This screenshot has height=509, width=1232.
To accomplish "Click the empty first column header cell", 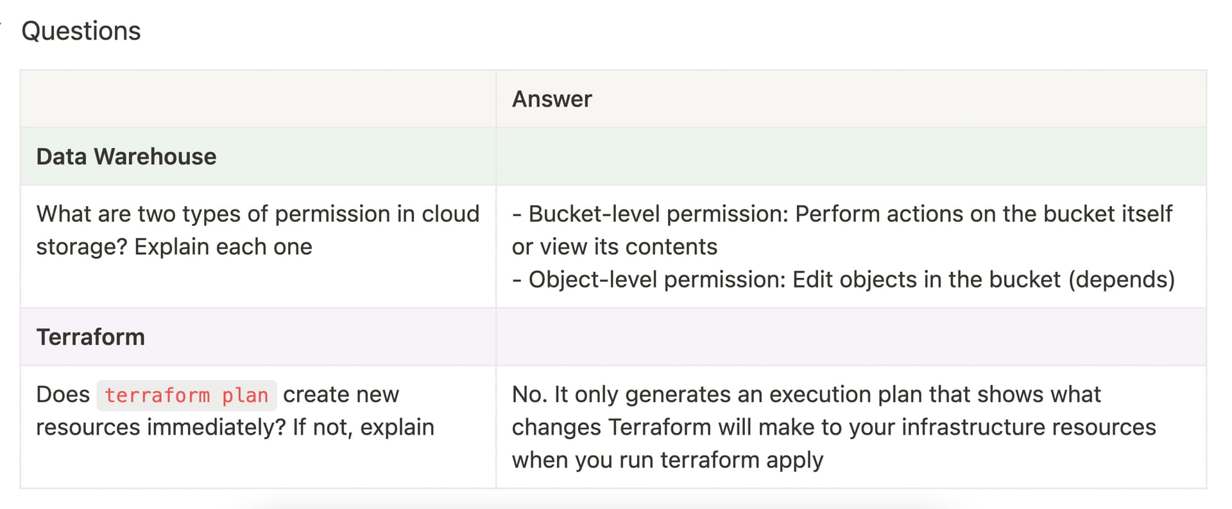I will coord(257,99).
